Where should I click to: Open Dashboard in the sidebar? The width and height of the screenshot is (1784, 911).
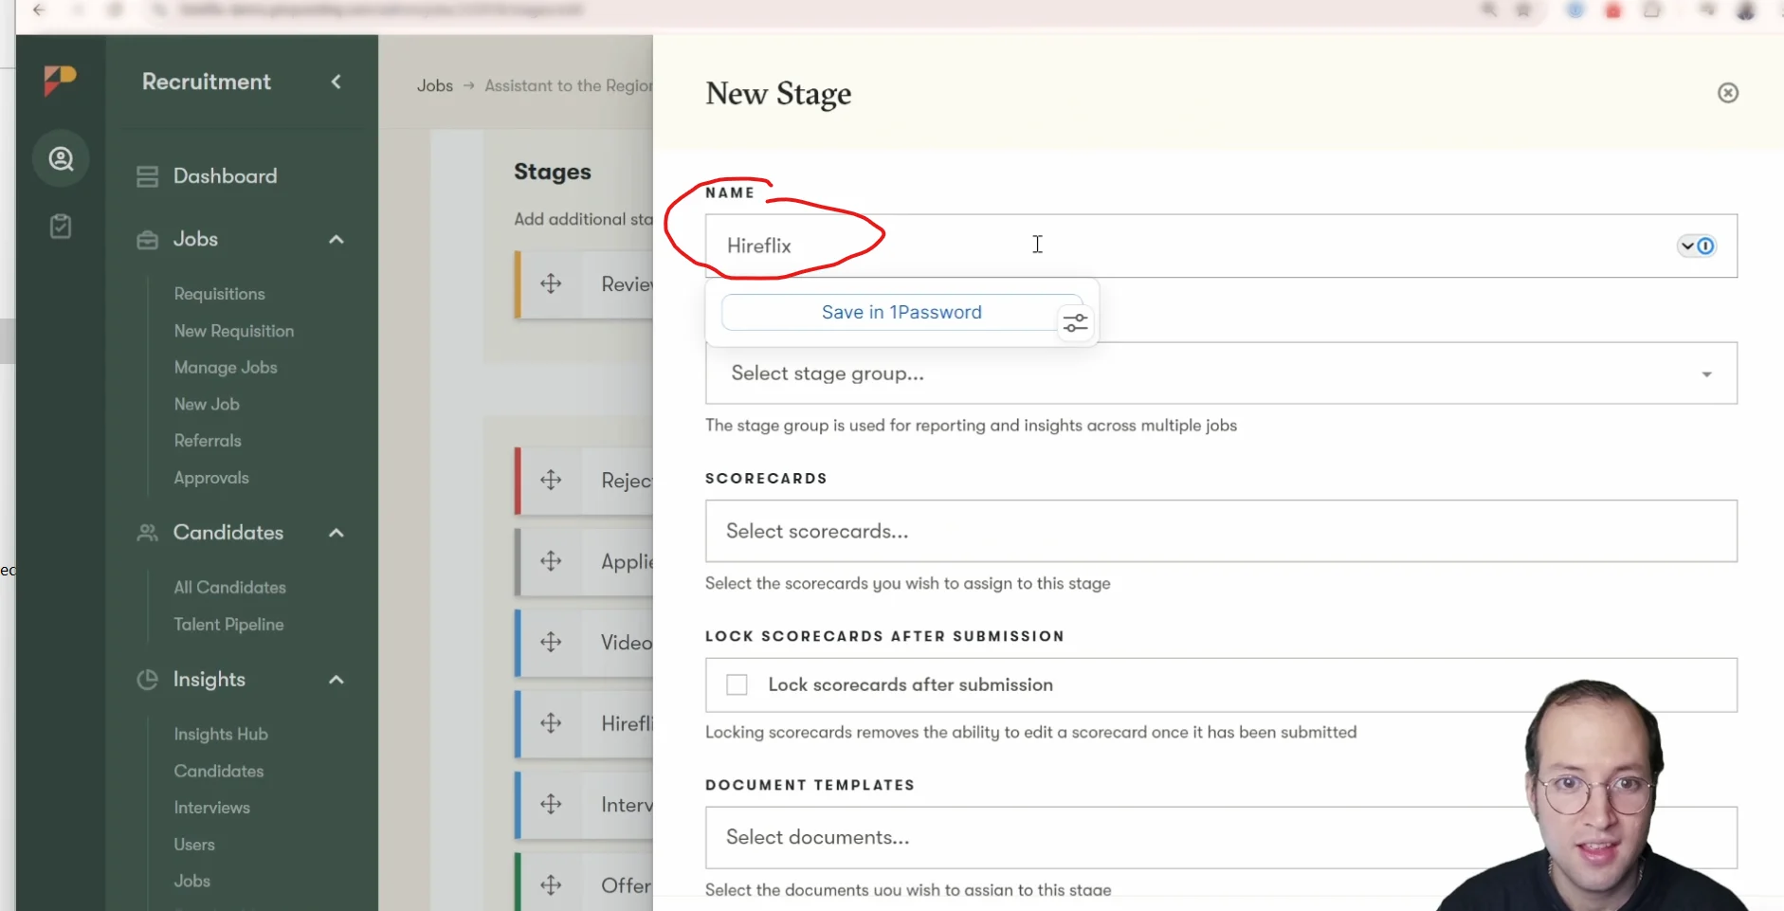[x=225, y=176]
